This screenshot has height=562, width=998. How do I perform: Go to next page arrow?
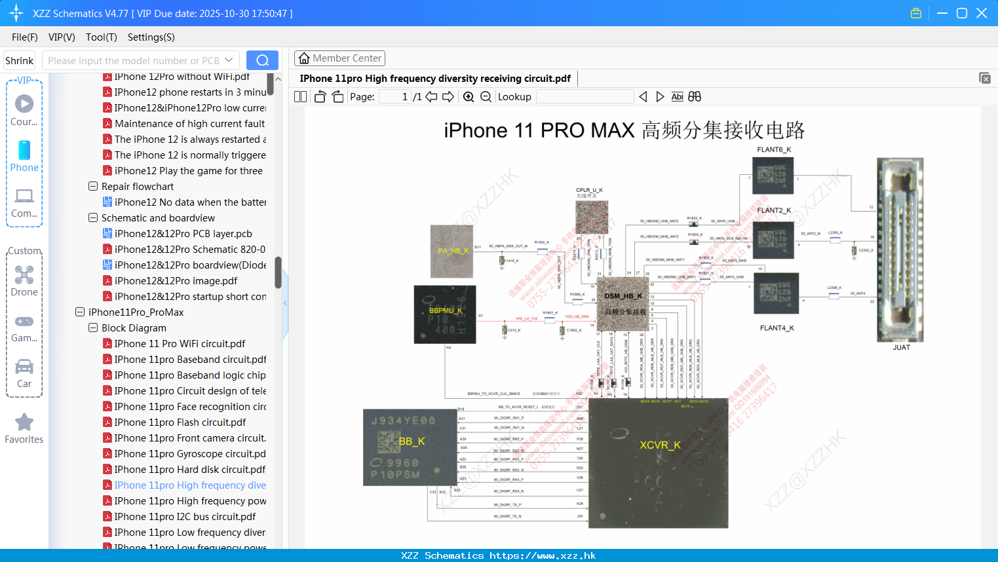pos(448,97)
